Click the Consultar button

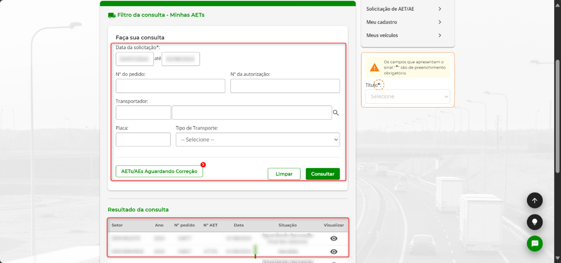click(x=322, y=174)
